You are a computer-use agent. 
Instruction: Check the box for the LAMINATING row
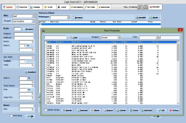46,99
